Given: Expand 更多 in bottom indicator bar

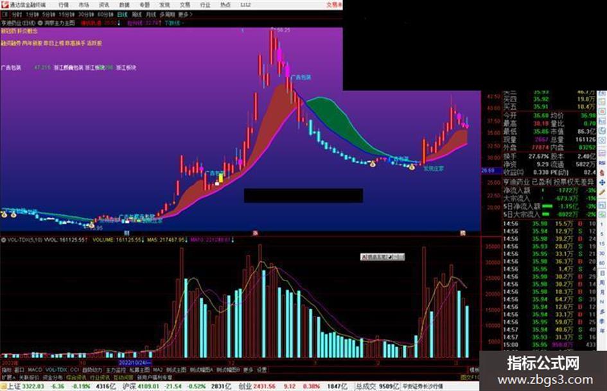Looking at the screenshot, I should click(248, 370).
